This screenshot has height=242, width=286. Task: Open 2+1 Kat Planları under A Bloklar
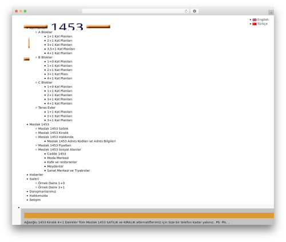pyautogui.click(x=59, y=41)
